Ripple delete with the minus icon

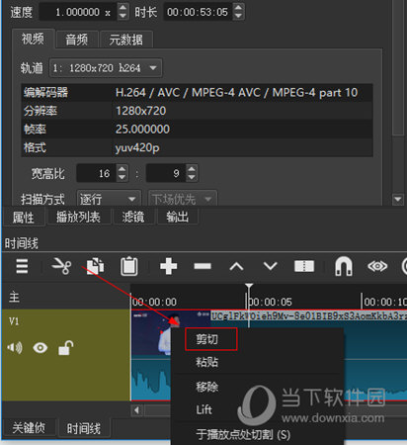coord(203,266)
